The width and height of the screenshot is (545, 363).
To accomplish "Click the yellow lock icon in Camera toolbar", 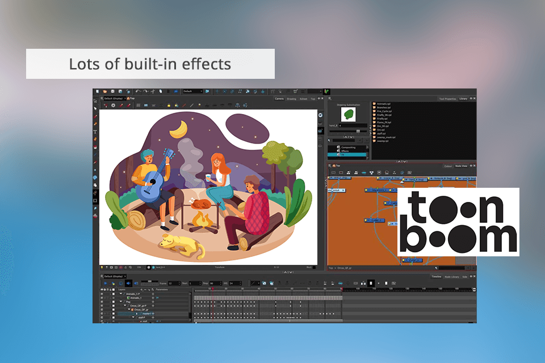I will 169,105.
